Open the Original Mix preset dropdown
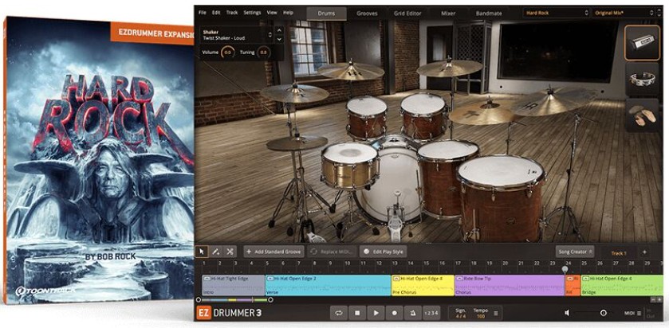Screen dimensions: 669x328 [x=624, y=13]
